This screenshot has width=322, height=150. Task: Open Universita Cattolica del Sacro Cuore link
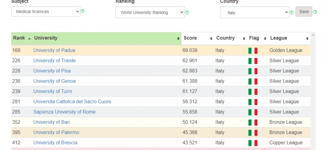pyautogui.click(x=72, y=102)
